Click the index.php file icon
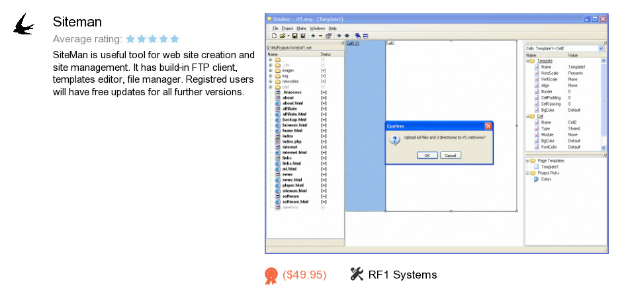Image resolution: width=622 pixels, height=305 pixels. [x=278, y=142]
